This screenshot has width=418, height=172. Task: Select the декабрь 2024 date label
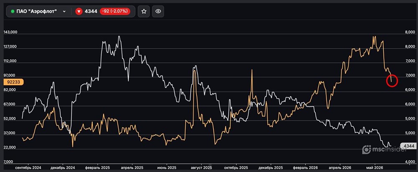coord(63,168)
